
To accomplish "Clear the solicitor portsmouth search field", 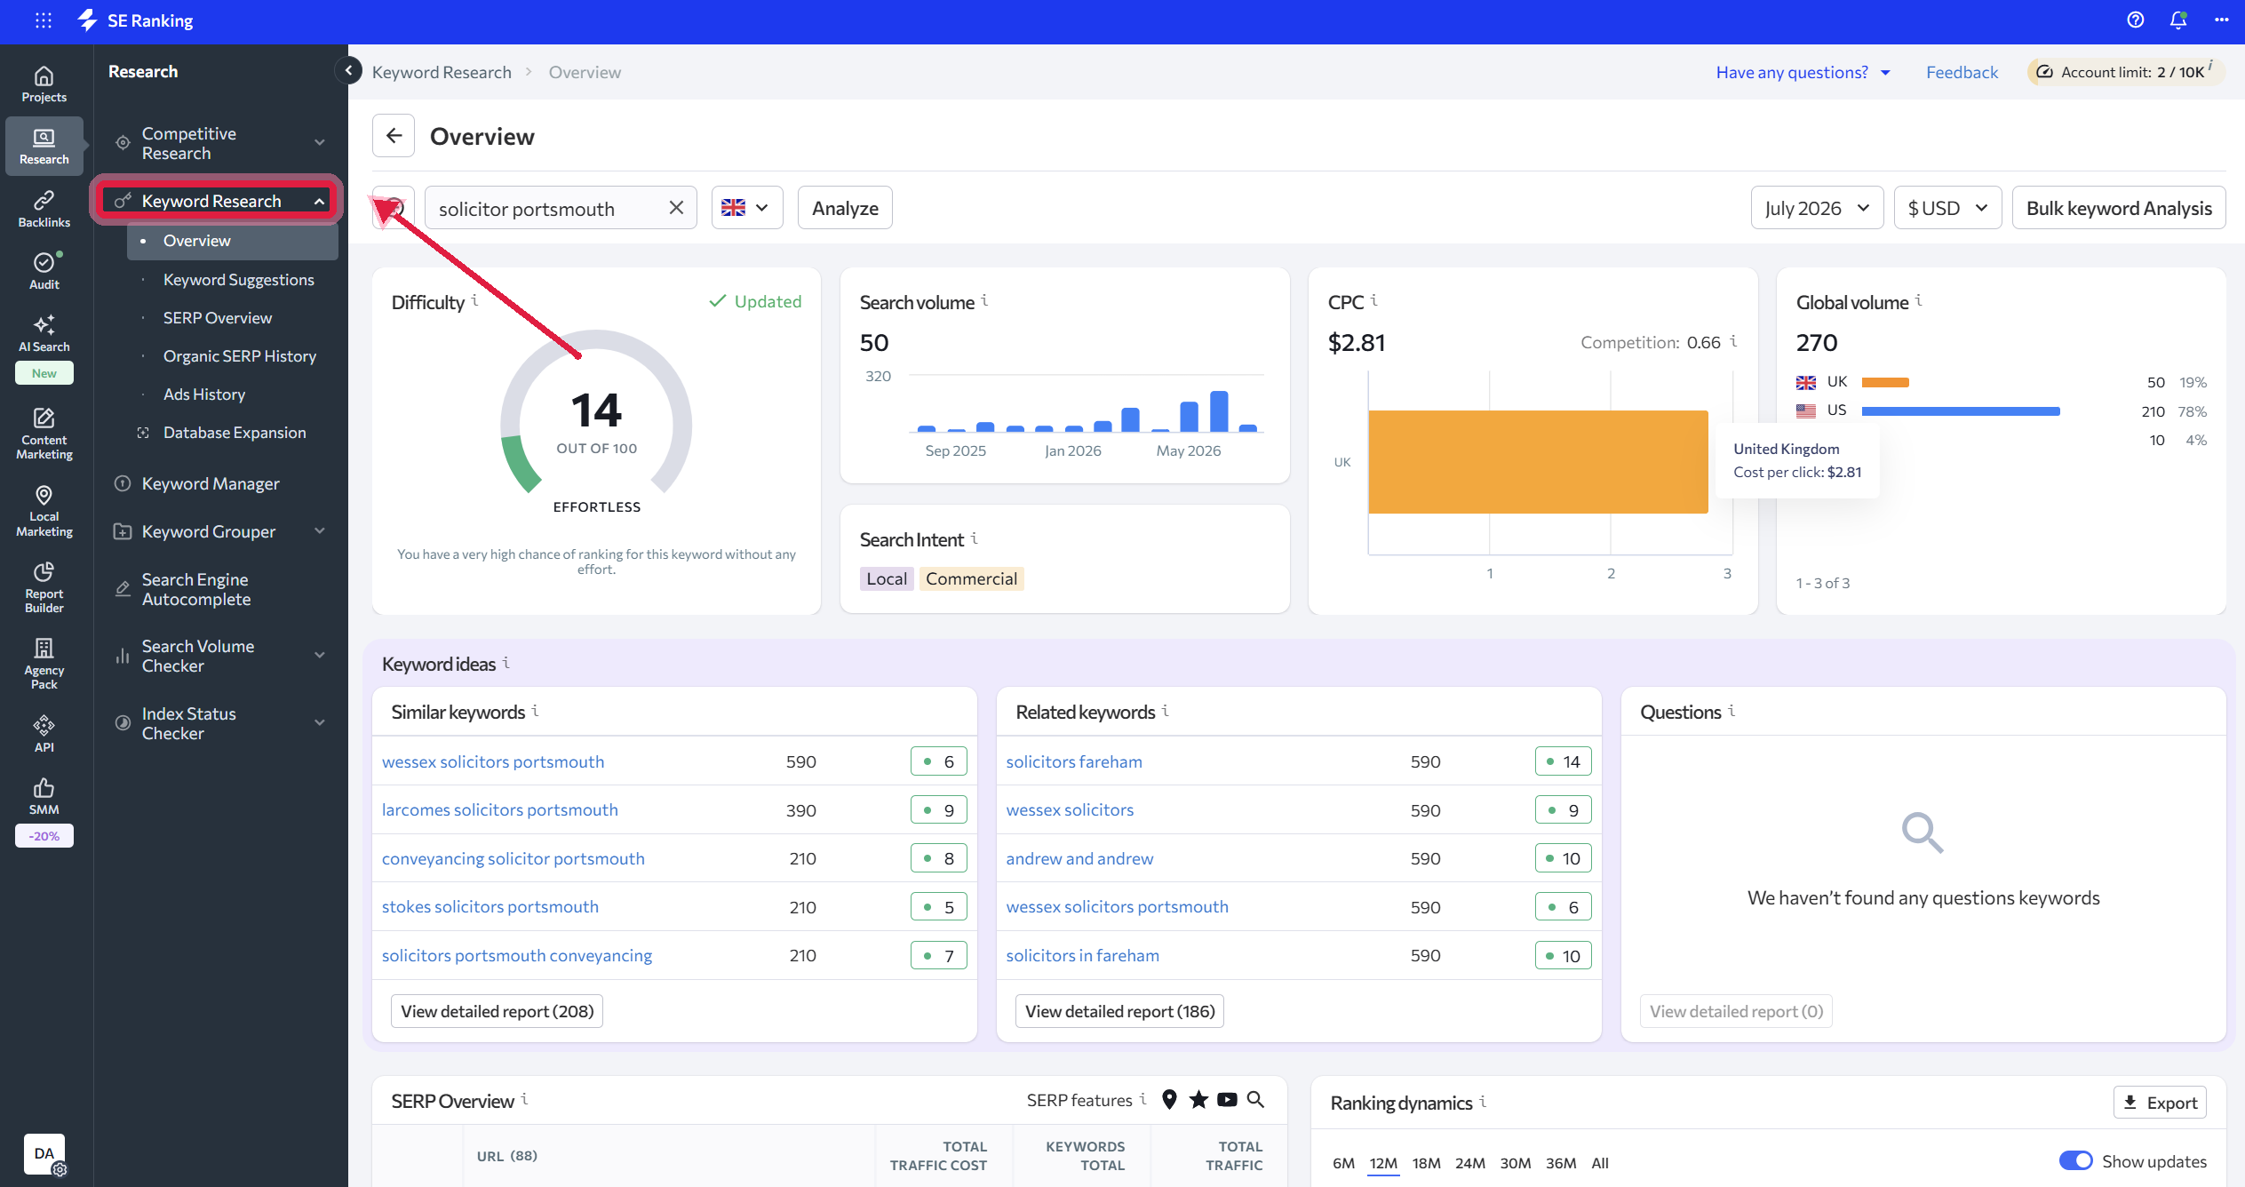I will pyautogui.click(x=676, y=208).
